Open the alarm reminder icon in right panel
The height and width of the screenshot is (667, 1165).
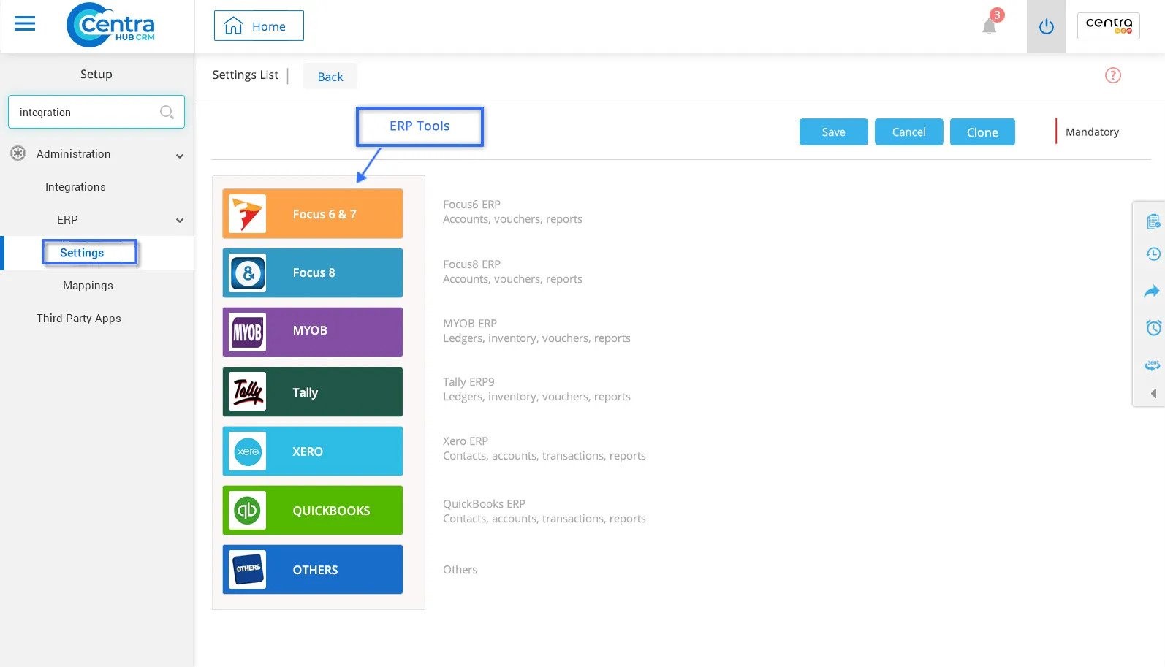[1153, 327]
